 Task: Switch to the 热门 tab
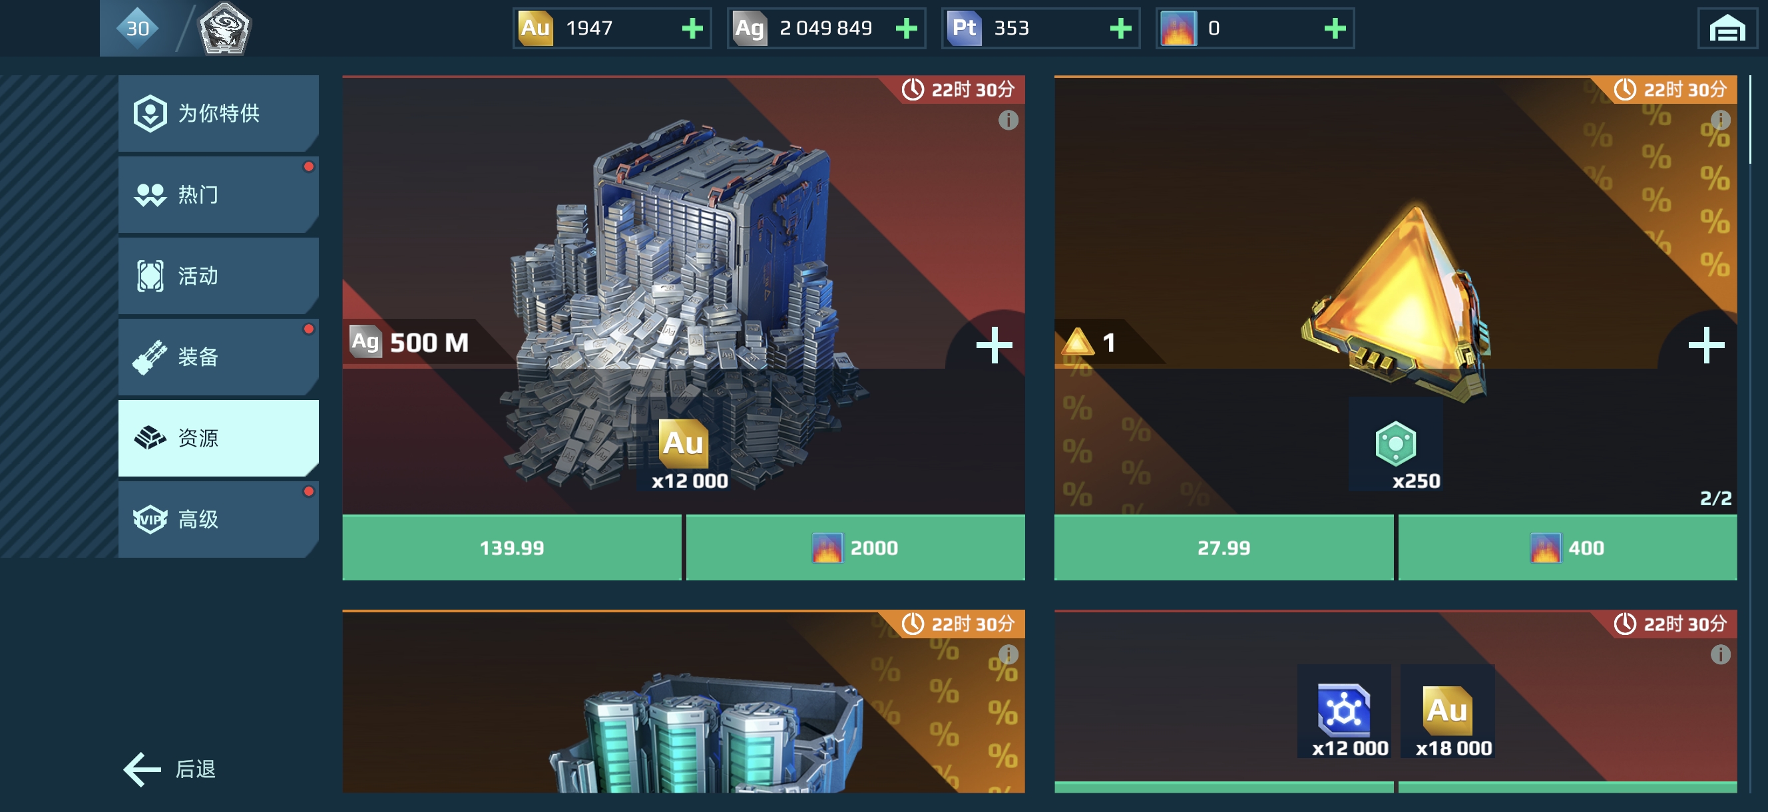point(218,194)
